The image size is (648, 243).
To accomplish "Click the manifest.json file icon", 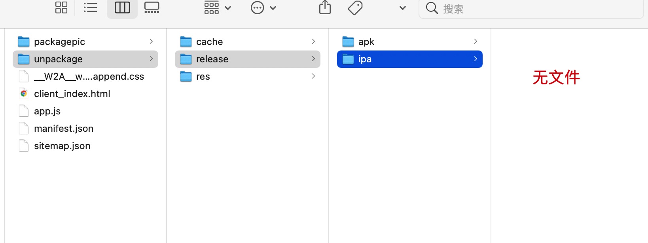I will [x=24, y=129].
